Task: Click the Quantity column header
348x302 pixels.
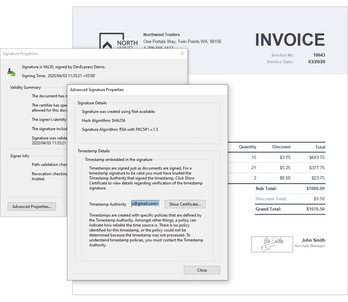Action: click(x=247, y=147)
